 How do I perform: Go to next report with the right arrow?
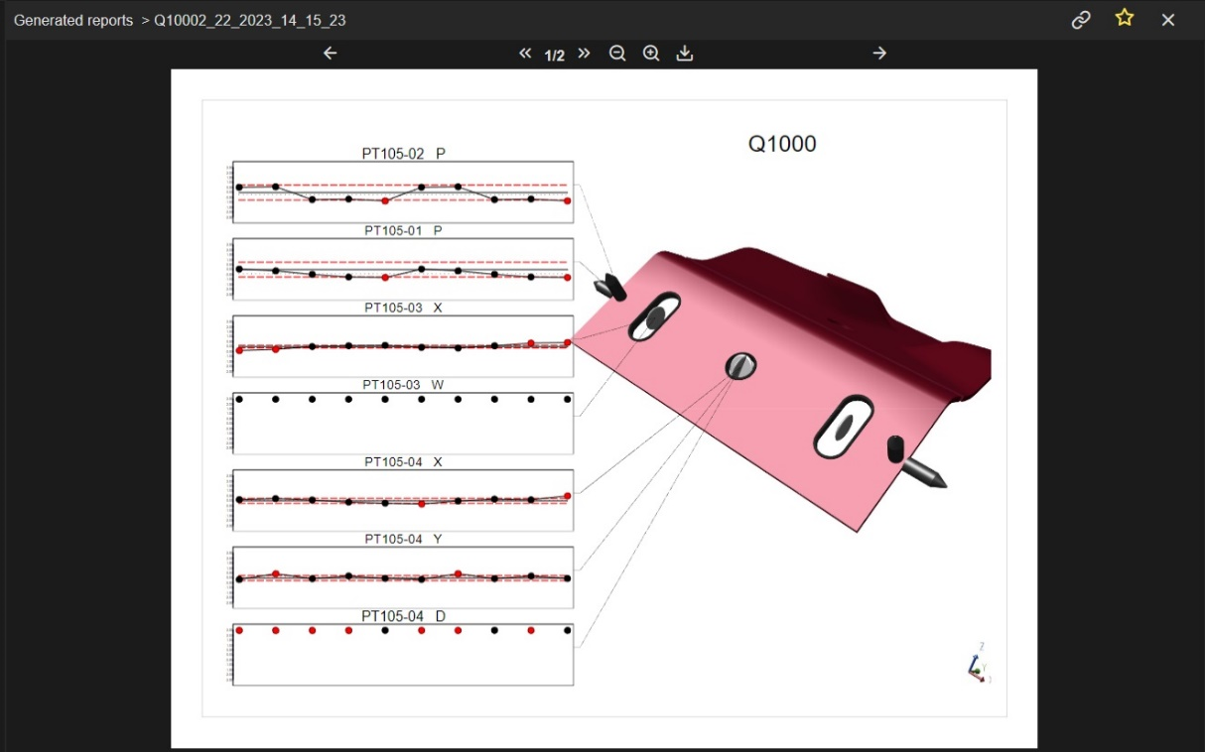pyautogui.click(x=879, y=54)
